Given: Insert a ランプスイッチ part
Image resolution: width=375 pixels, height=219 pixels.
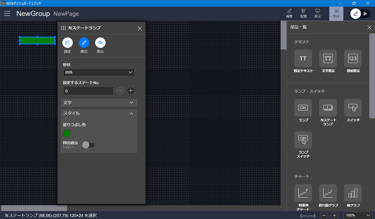Looking at the screenshot, I should click(x=303, y=140).
